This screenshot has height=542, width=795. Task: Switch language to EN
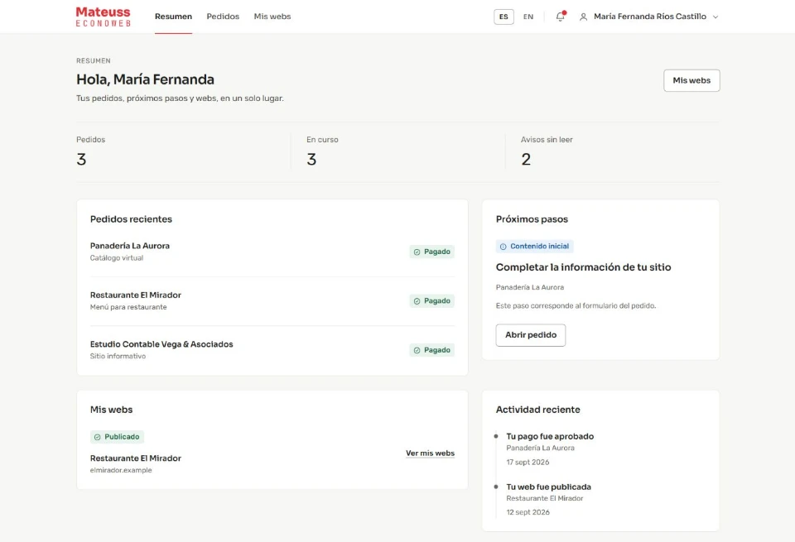(528, 17)
